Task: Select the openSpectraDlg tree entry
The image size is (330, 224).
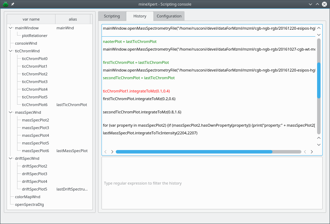Action: coord(29,204)
